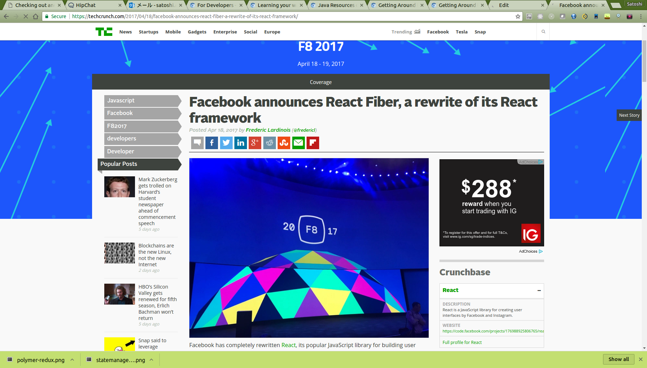The image size is (647, 368).
Task: Open the polymer-redux.png downloaded file
Action: tap(40, 360)
